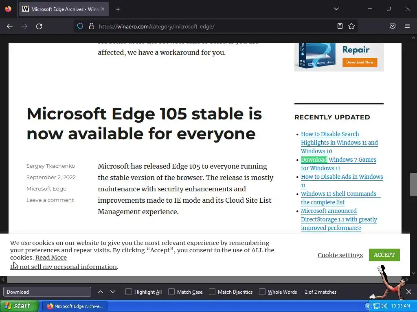This screenshot has height=312, width=417.
Task: Jump to next find match arrow
Action: [x=113, y=292]
